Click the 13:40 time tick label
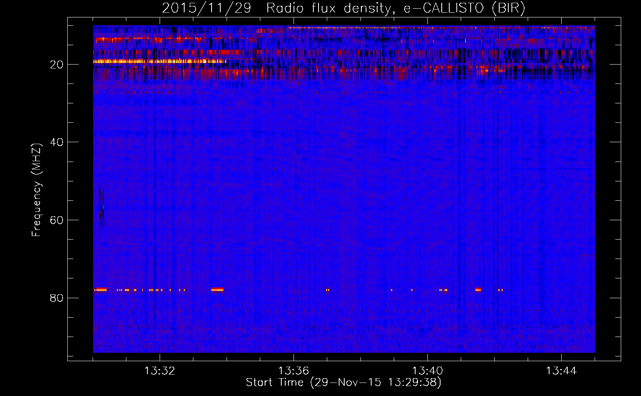The width and height of the screenshot is (641, 396). (x=427, y=371)
